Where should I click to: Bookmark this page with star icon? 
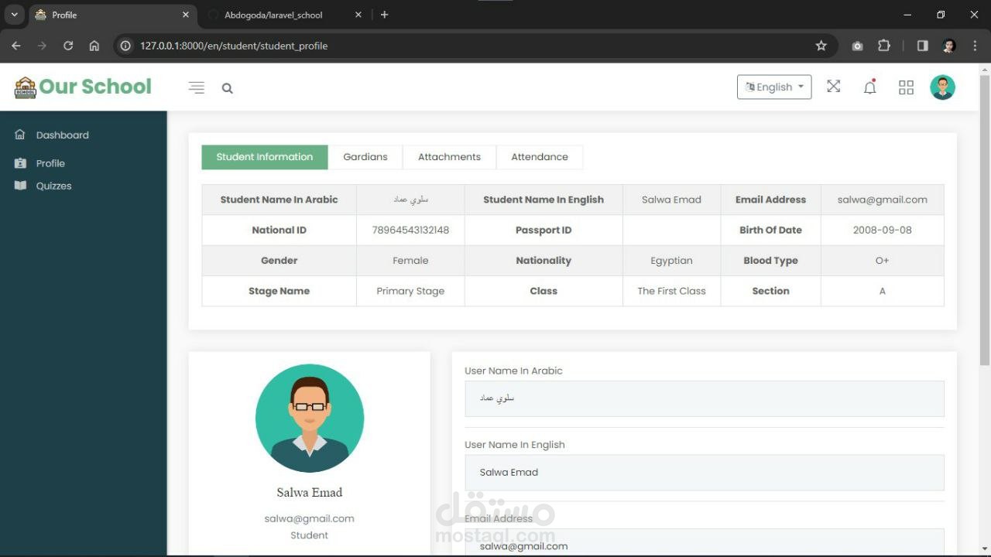point(821,46)
